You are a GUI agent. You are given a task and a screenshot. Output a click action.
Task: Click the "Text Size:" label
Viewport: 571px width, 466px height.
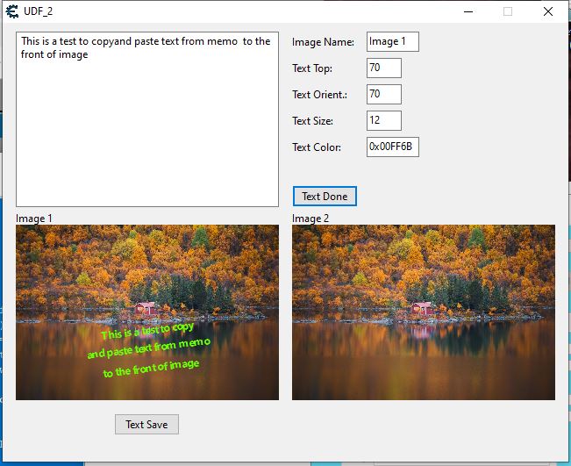[x=312, y=121]
